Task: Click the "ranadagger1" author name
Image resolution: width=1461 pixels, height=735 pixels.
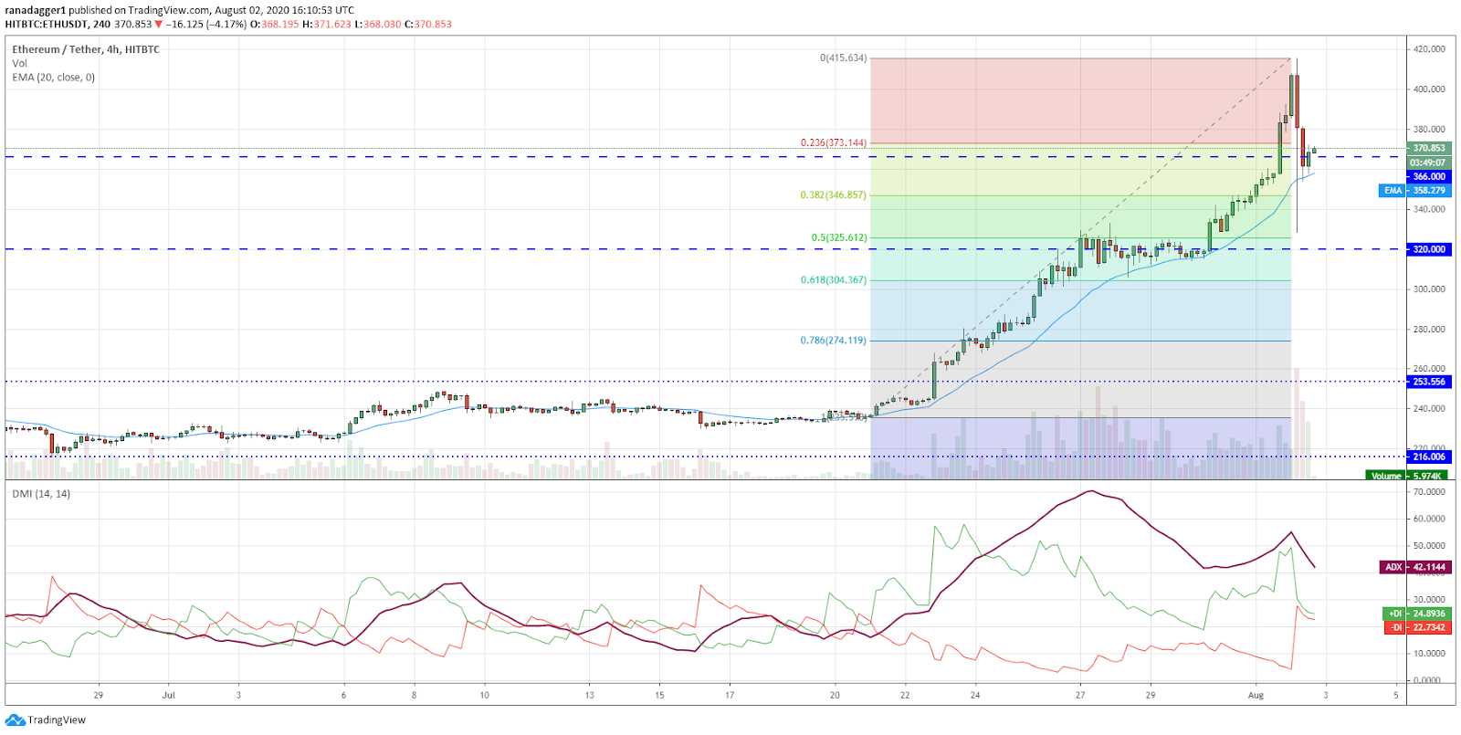Action: [36, 11]
